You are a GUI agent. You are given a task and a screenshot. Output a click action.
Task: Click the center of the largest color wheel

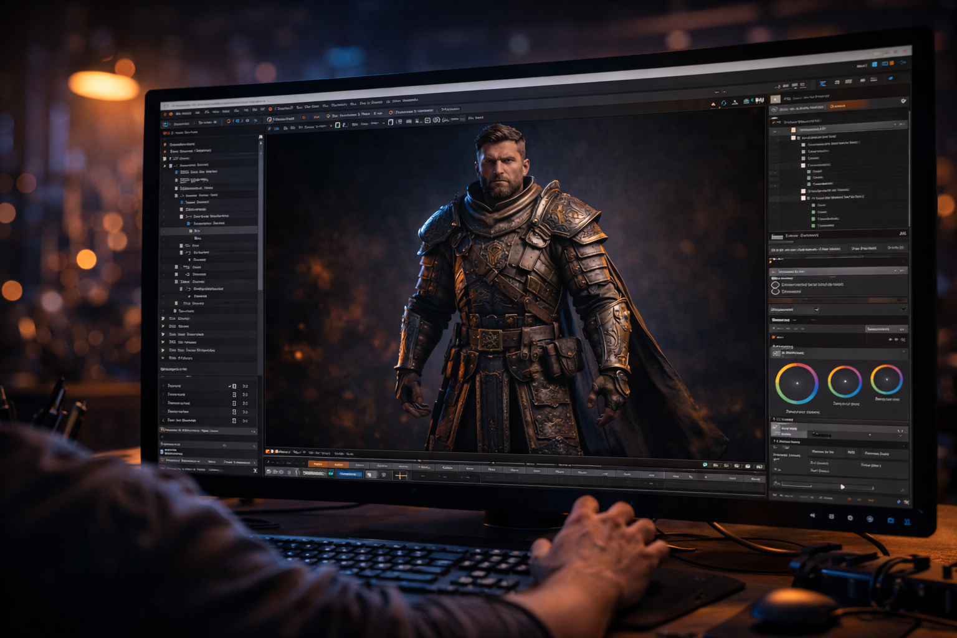(796, 383)
